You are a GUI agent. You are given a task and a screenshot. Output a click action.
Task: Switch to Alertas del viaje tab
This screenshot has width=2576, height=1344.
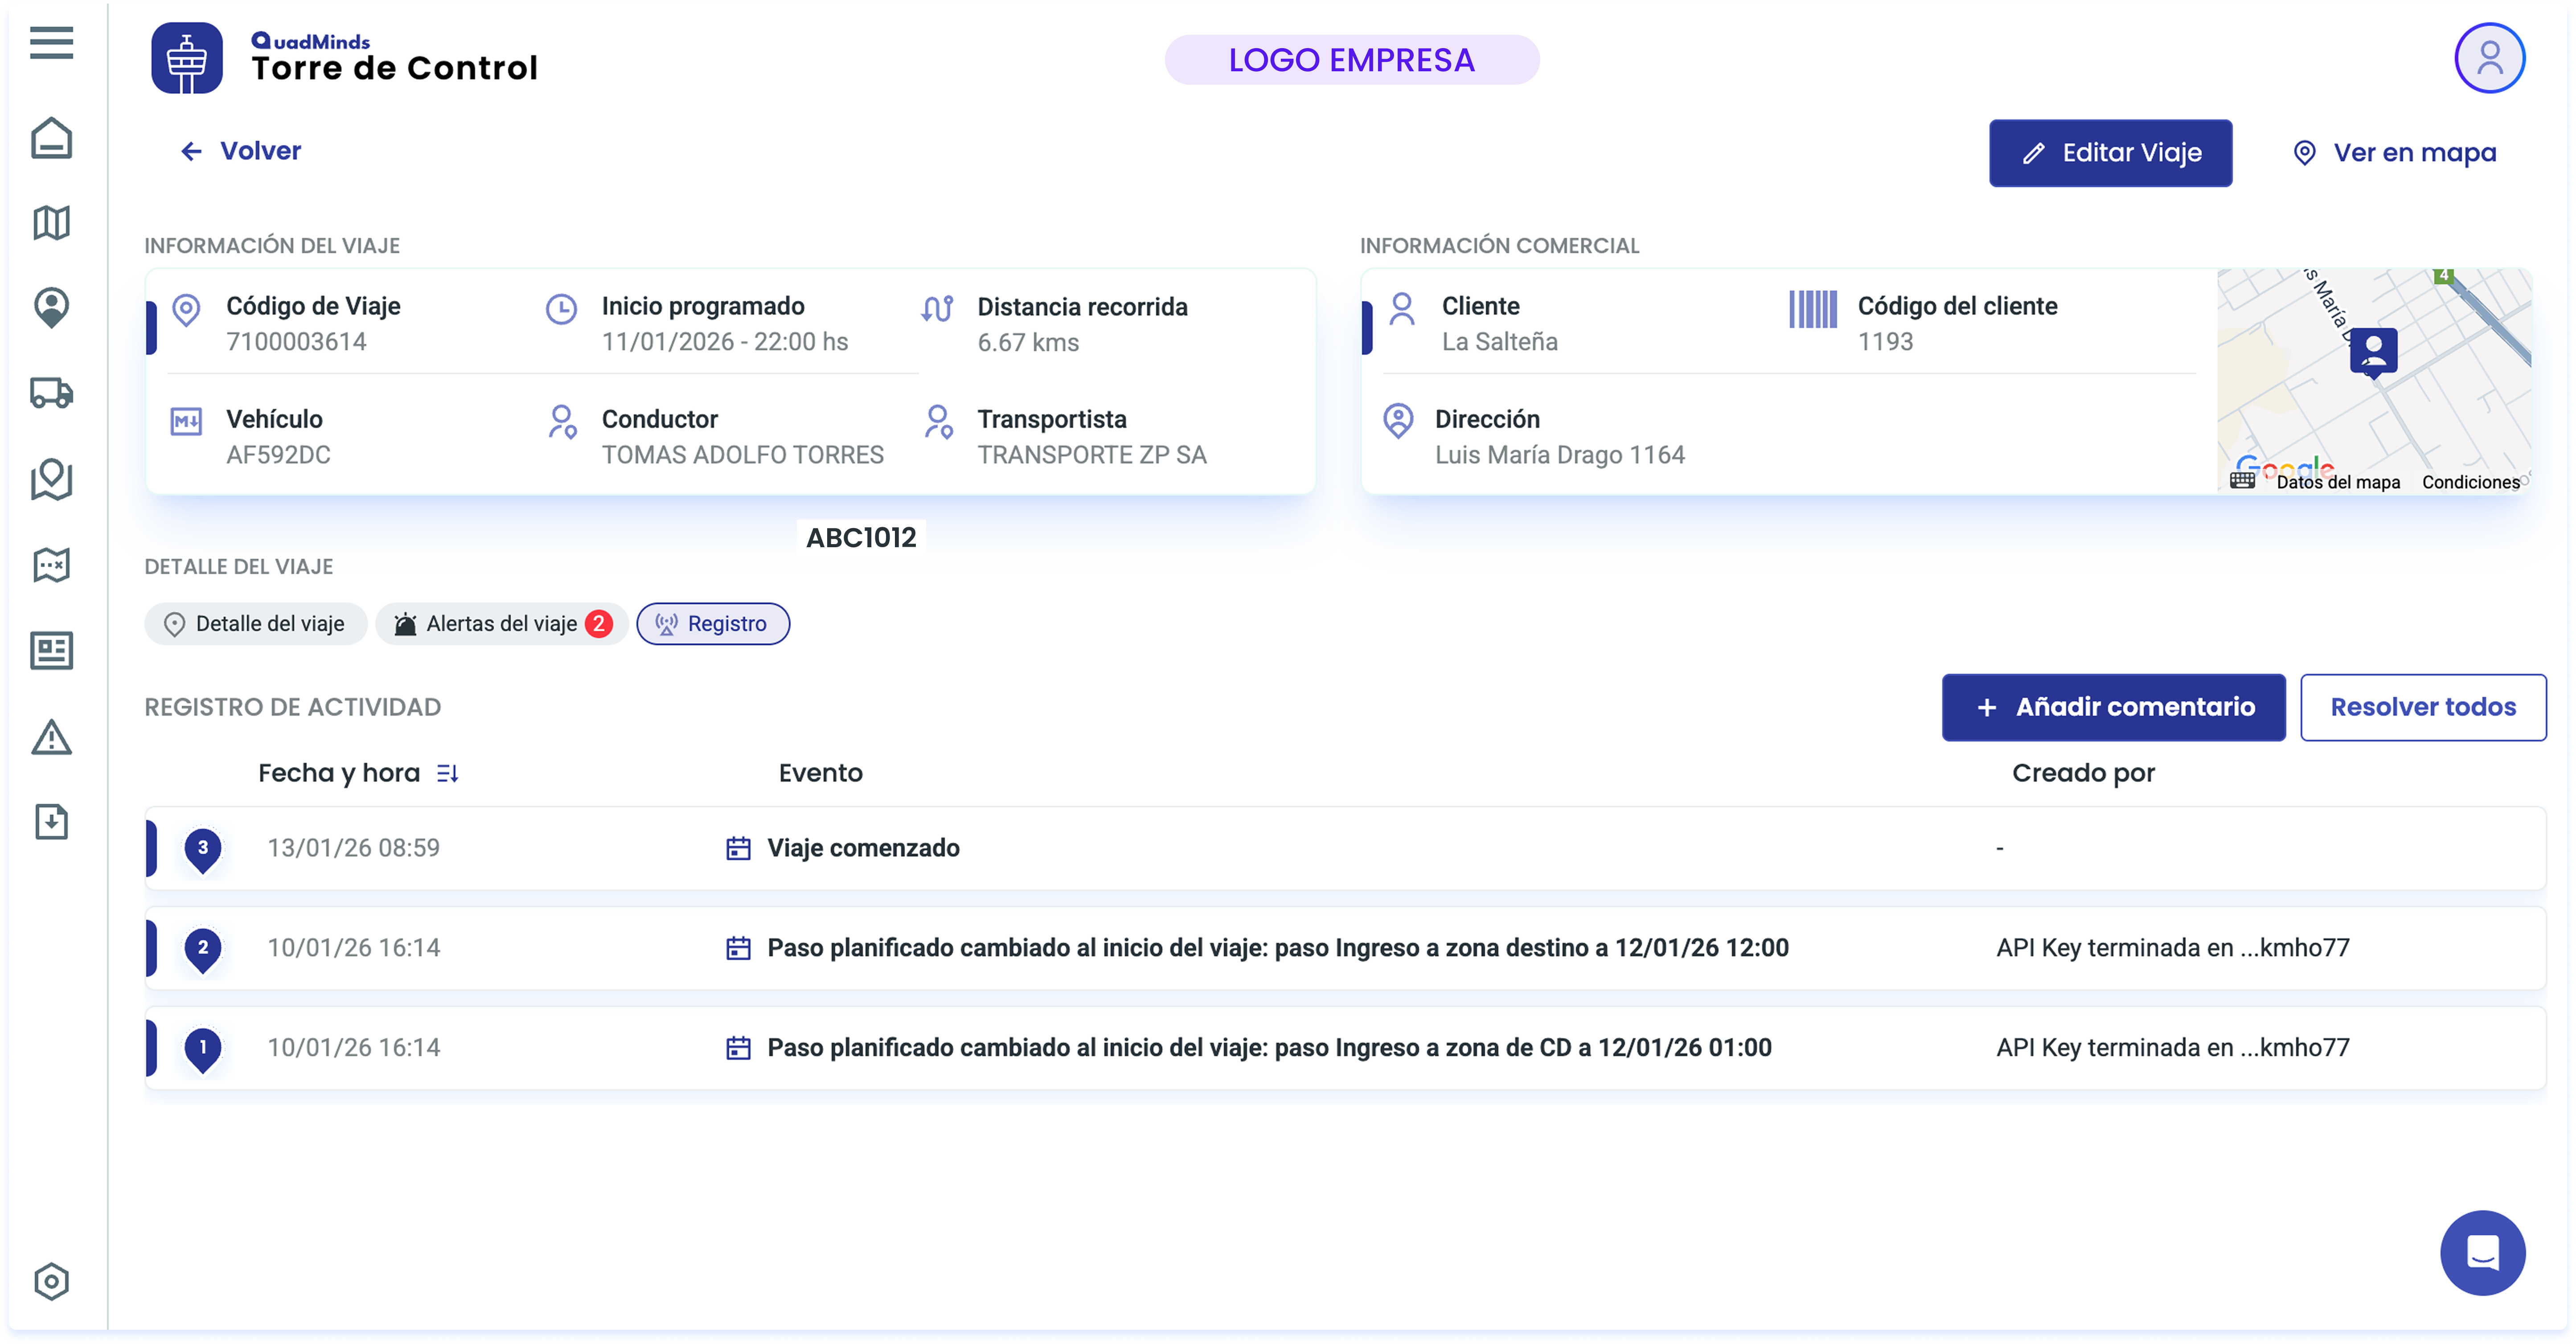coord(502,624)
